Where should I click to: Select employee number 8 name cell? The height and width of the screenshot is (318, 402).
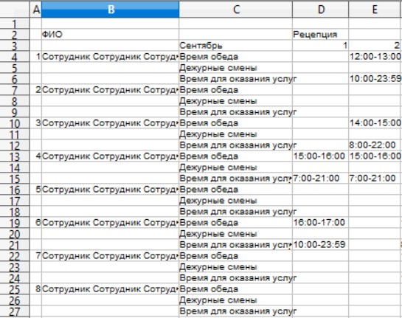(110, 288)
